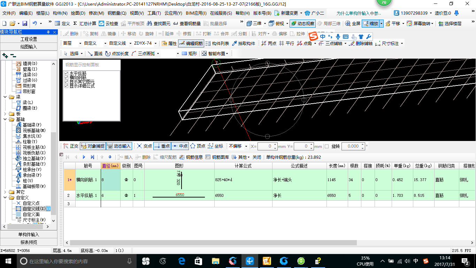Click the 工程设置 panel button
Viewport: 476px width, 268px height.
point(29,39)
